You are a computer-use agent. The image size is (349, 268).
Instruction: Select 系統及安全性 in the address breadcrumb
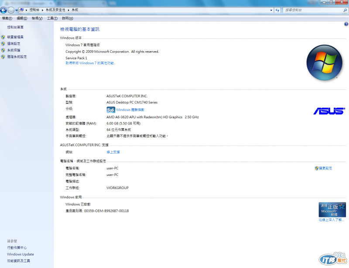coord(55,10)
